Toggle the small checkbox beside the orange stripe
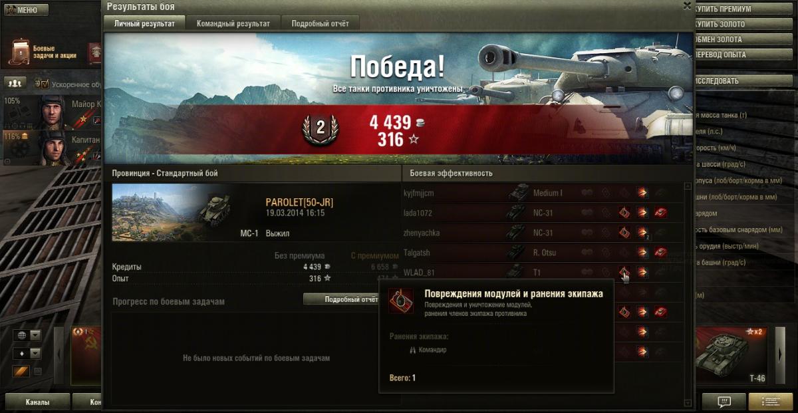The image size is (798, 413). [x=38, y=371]
